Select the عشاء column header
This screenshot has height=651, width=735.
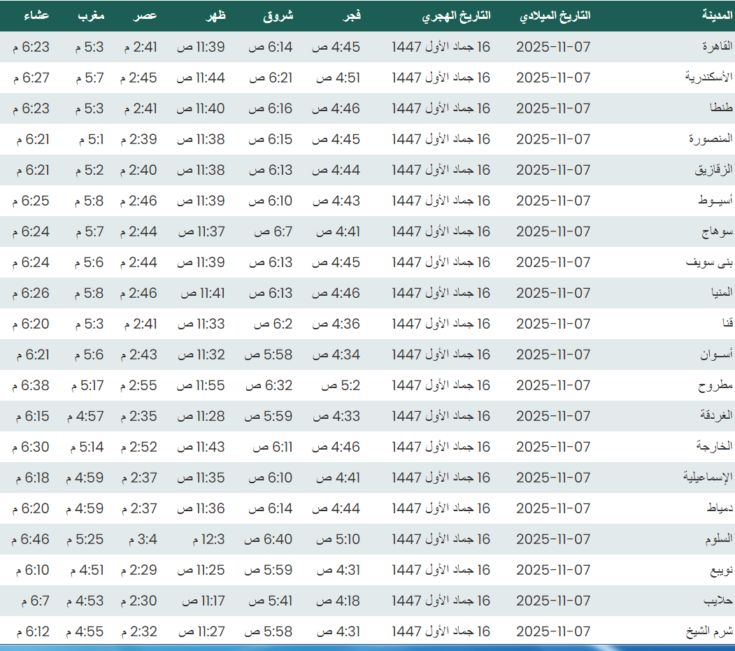tap(36, 15)
